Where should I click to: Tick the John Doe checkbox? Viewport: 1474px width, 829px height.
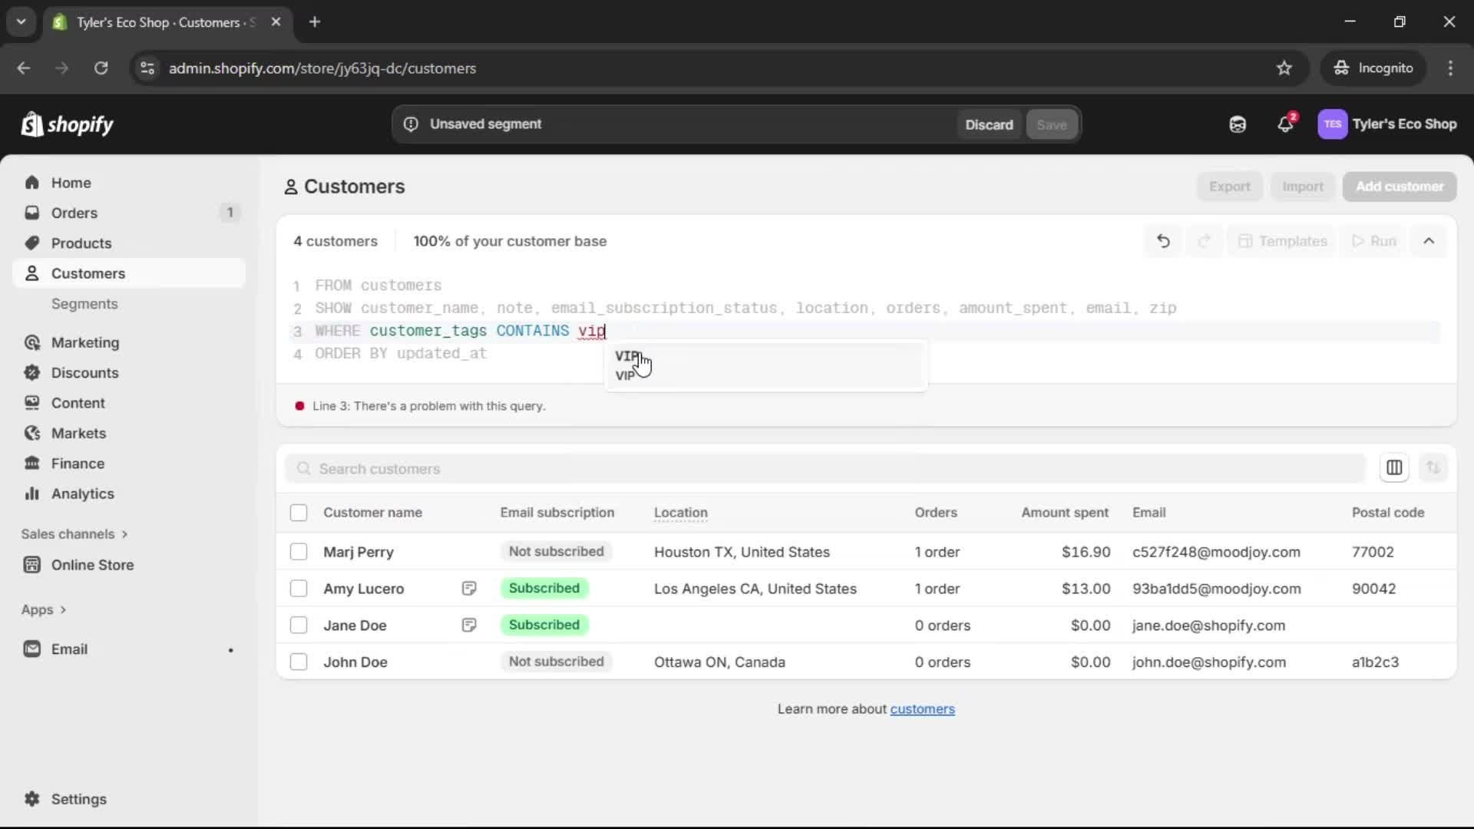pyautogui.click(x=299, y=662)
